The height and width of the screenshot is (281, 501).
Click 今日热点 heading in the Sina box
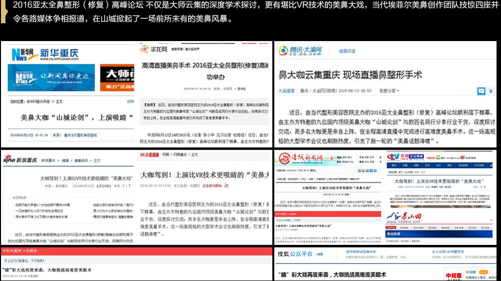(x=19, y=197)
